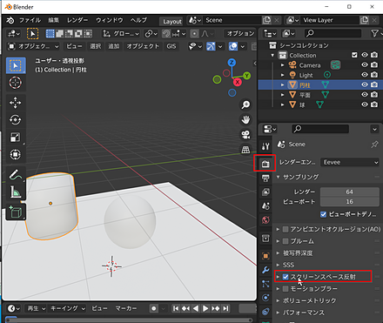Open the Output properties printer icon
This screenshot has height=323, width=383.
pyautogui.click(x=265, y=178)
